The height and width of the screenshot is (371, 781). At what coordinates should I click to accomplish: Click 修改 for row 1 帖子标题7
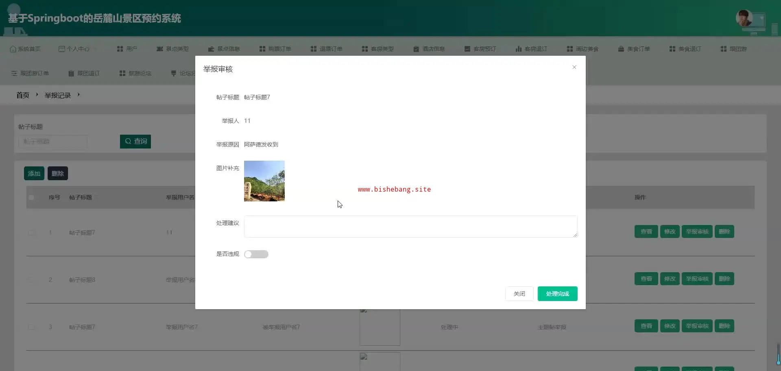click(670, 231)
